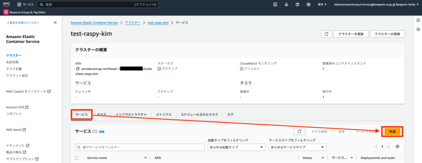
Task: Open the 東京 region dropdown
Action: (322, 5)
